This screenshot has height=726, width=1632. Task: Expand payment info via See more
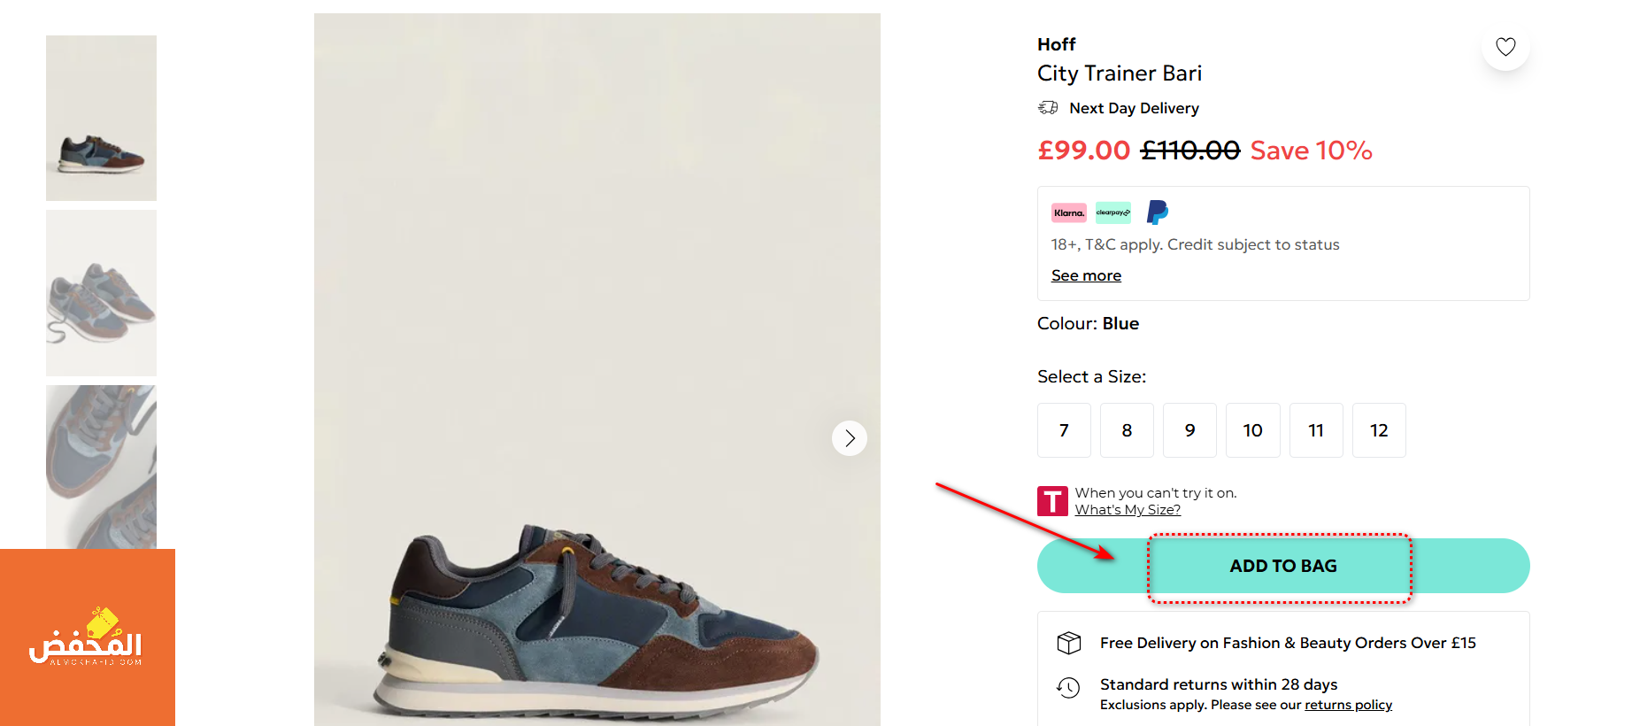click(1086, 275)
